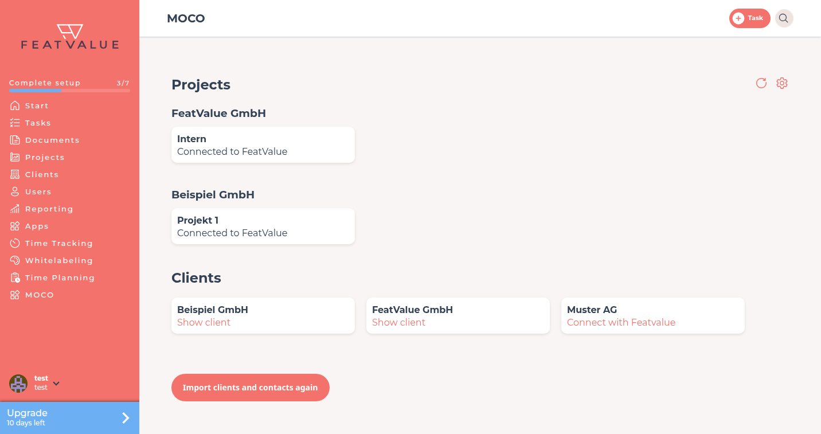Click the test user avatar
The image size is (821, 434).
(x=18, y=383)
